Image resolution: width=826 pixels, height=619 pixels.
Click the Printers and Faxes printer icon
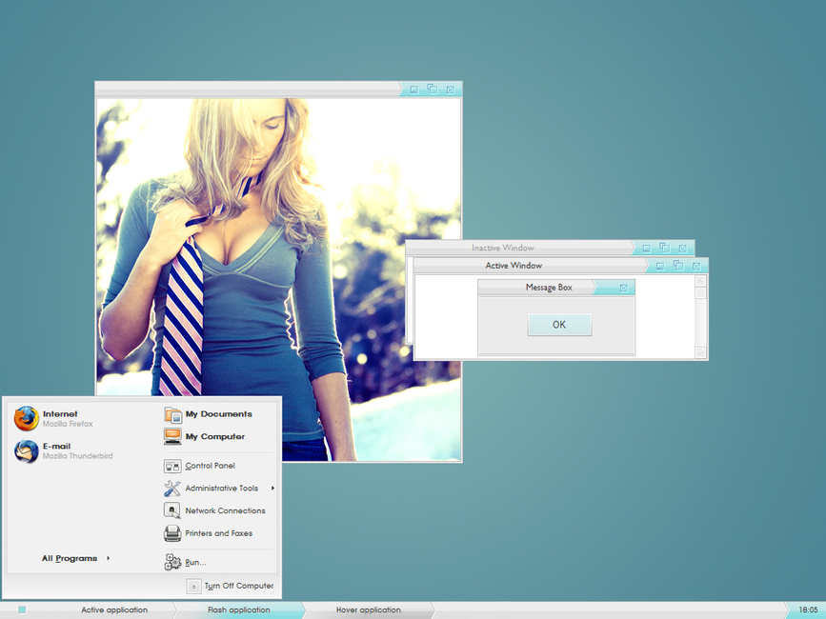pos(172,533)
